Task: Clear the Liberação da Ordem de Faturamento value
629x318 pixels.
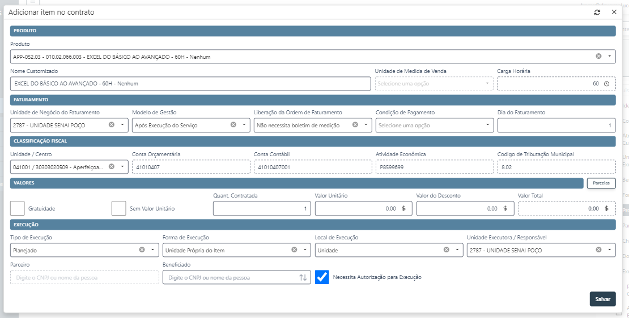Action: pos(355,124)
